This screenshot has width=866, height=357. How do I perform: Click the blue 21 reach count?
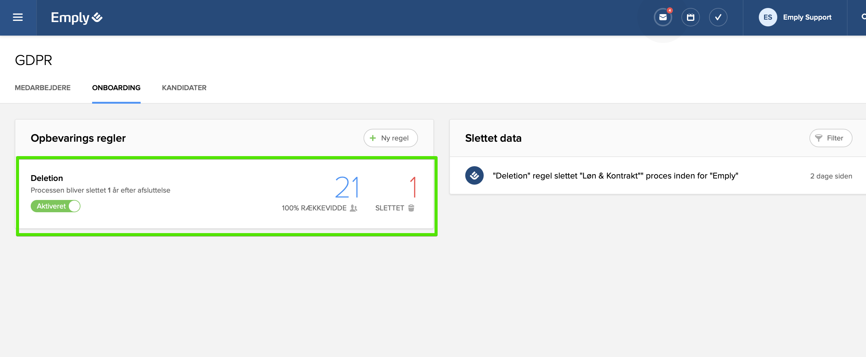(x=347, y=187)
